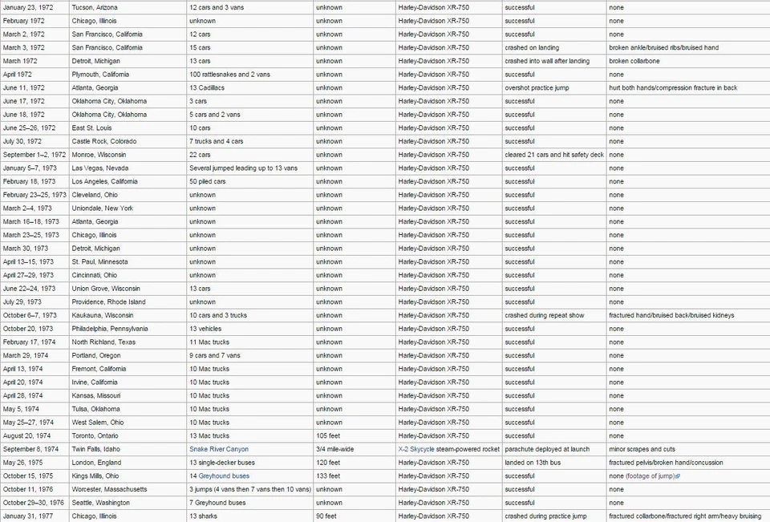Click the 'Tulsa, Oklahoma' cell

click(128, 409)
